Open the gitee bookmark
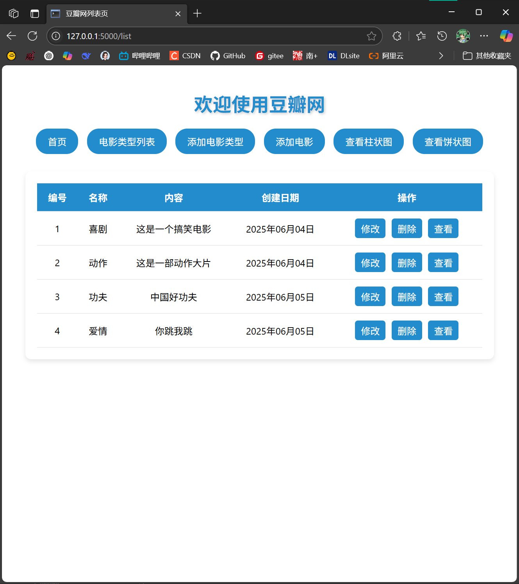Viewport: 519px width, 584px height. pyautogui.click(x=269, y=56)
